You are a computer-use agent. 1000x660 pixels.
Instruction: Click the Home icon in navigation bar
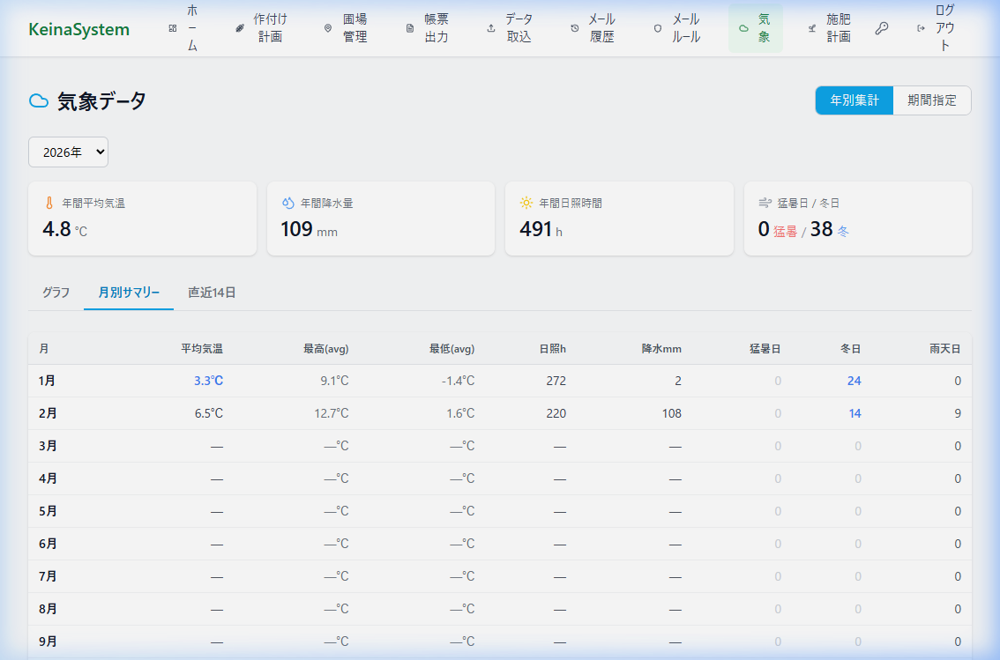[173, 28]
